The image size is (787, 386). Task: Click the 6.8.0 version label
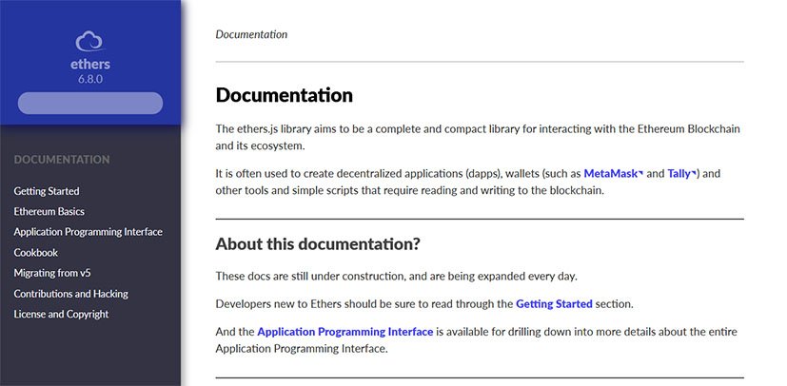(90, 80)
